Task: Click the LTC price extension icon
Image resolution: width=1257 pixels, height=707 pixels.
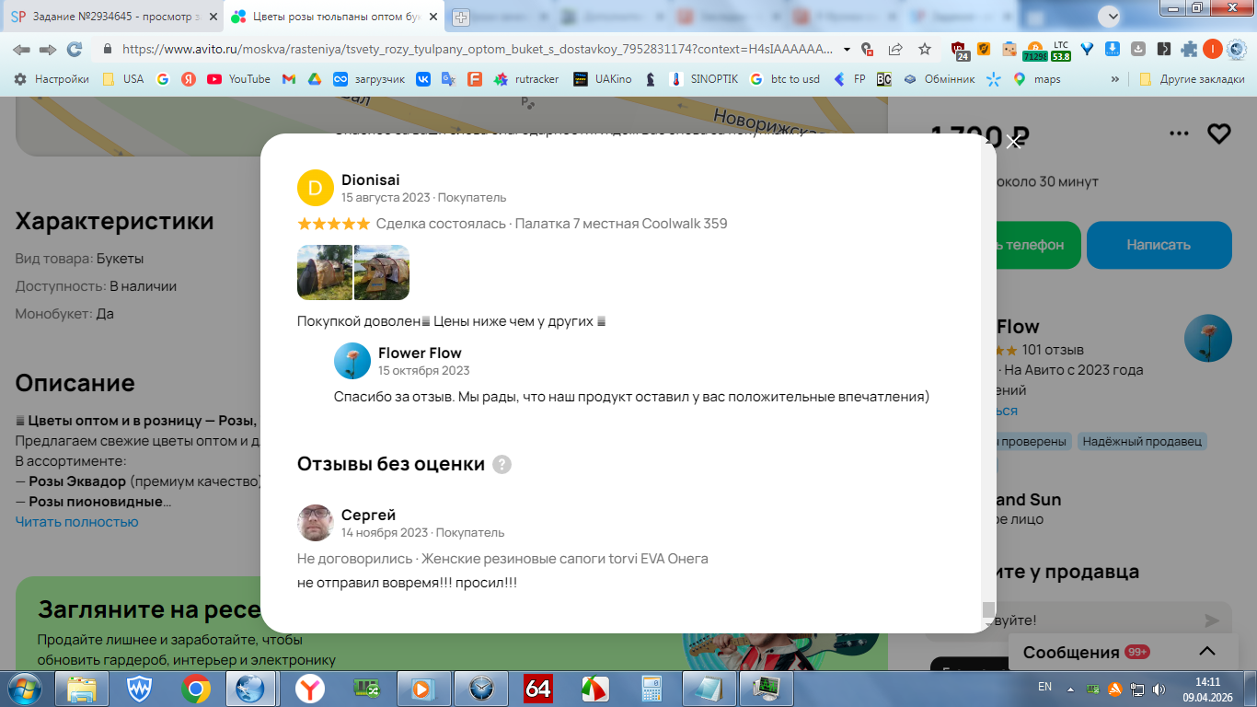Action: tap(1061, 50)
